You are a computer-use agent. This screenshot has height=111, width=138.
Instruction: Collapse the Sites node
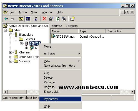point(6,30)
